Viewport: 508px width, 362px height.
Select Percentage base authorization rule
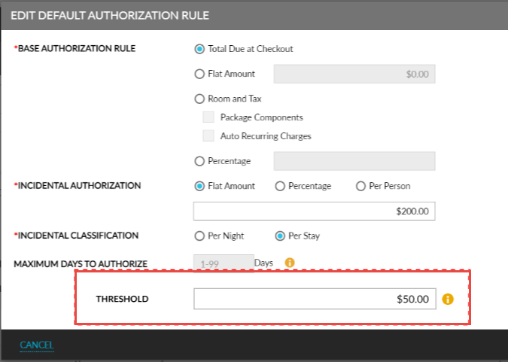[199, 161]
